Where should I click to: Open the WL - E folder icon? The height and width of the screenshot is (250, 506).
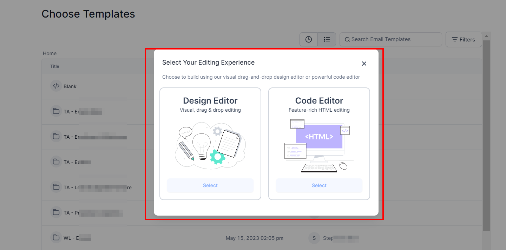56,238
